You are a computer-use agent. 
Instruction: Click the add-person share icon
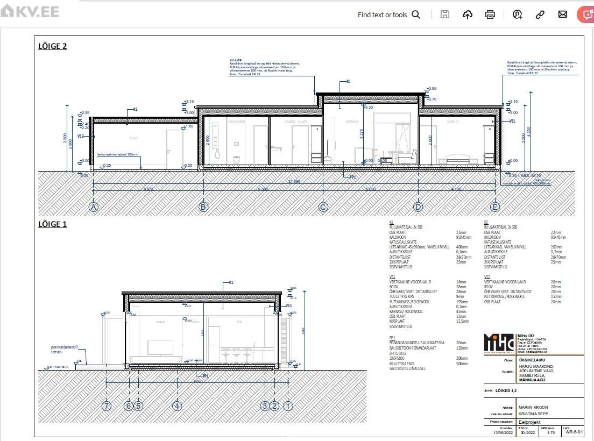click(518, 15)
